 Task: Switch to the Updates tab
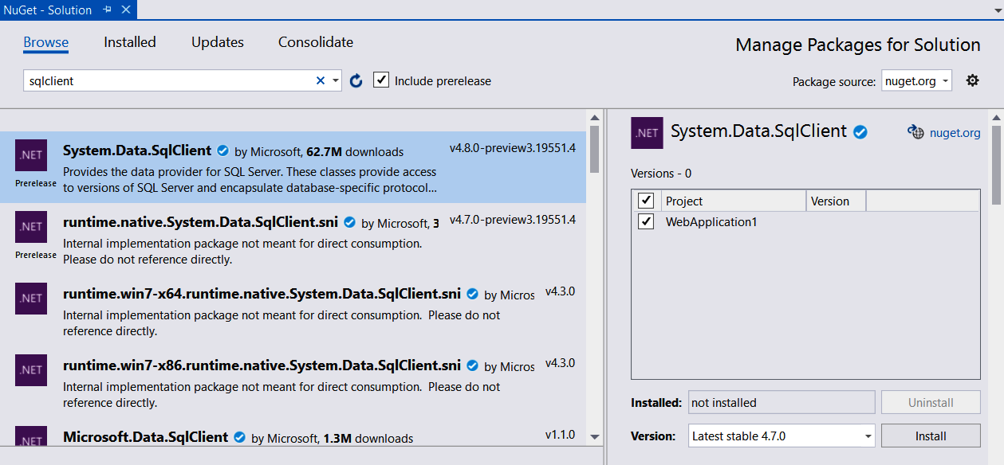(x=218, y=42)
